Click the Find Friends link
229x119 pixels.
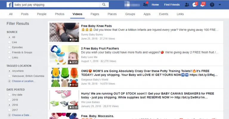[x=172, y=5]
